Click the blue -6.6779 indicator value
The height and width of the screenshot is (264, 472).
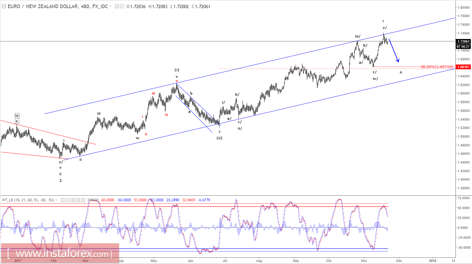coord(204,200)
